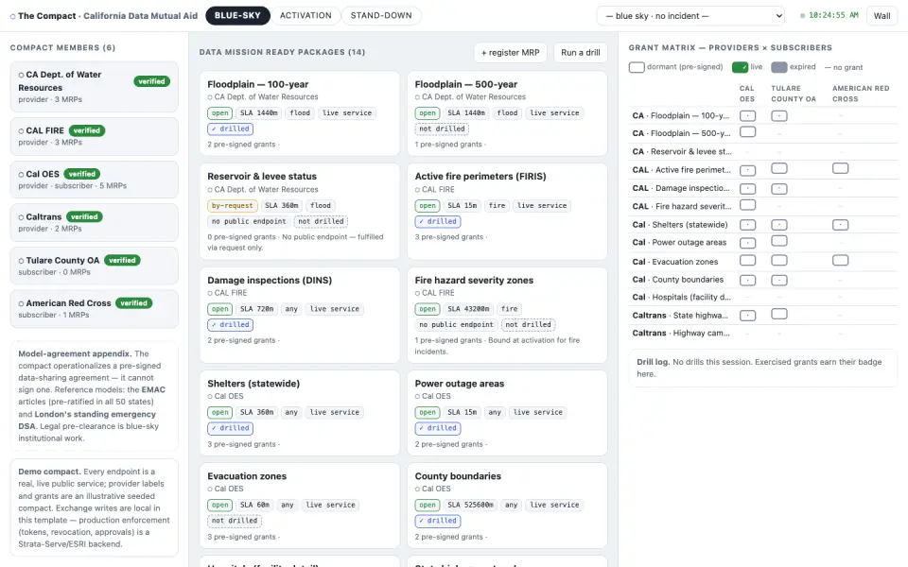Toggle grant cell Evacuation zones × Tulare County OA
Viewport: 908px width, 567px height.
(x=779, y=261)
